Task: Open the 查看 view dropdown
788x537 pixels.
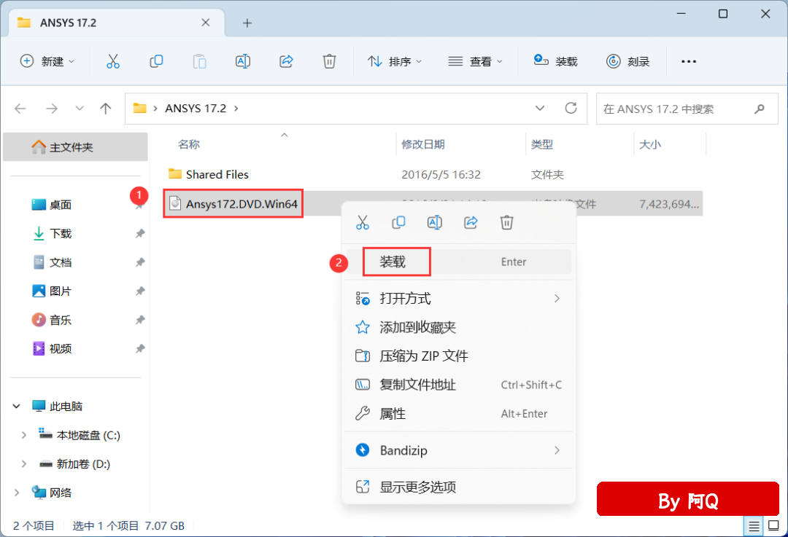Action: click(x=476, y=61)
